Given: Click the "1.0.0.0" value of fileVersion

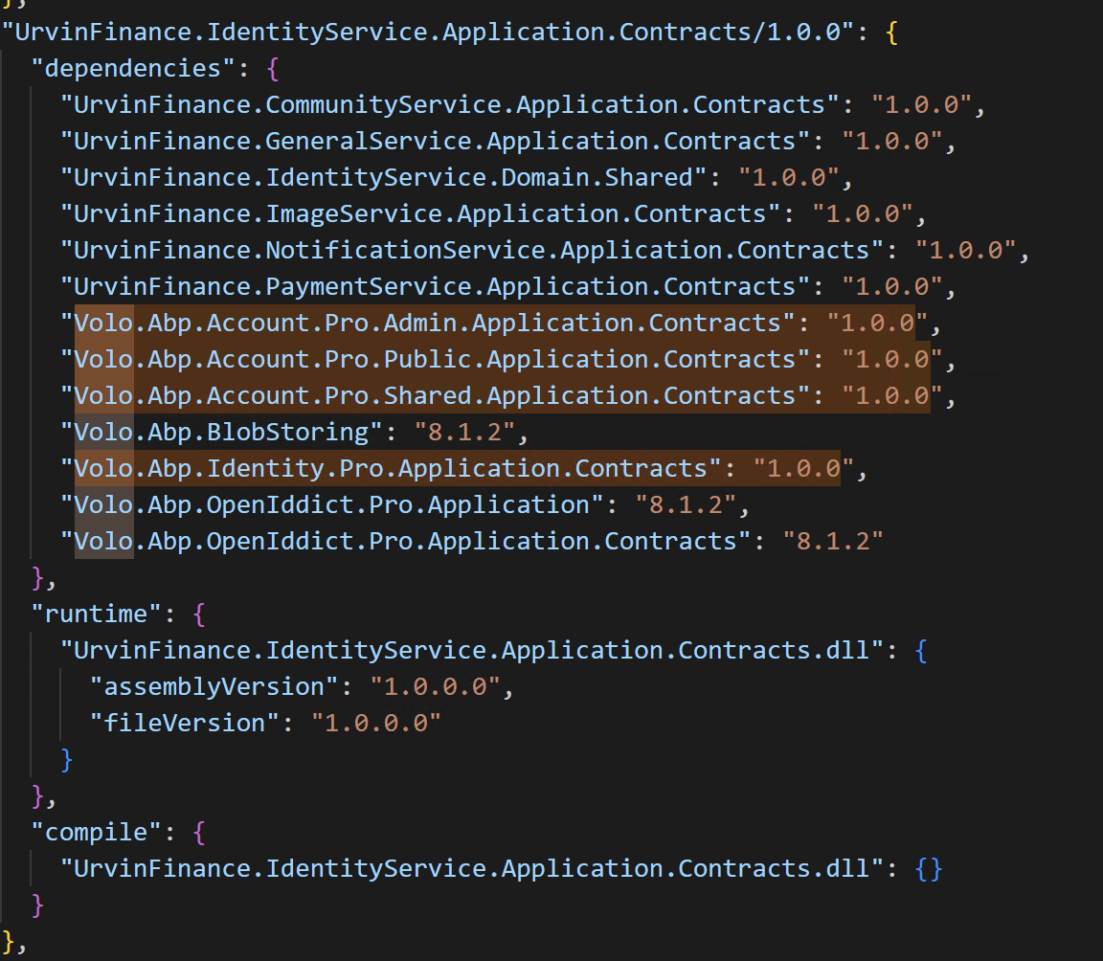Looking at the screenshot, I should click(x=376, y=723).
